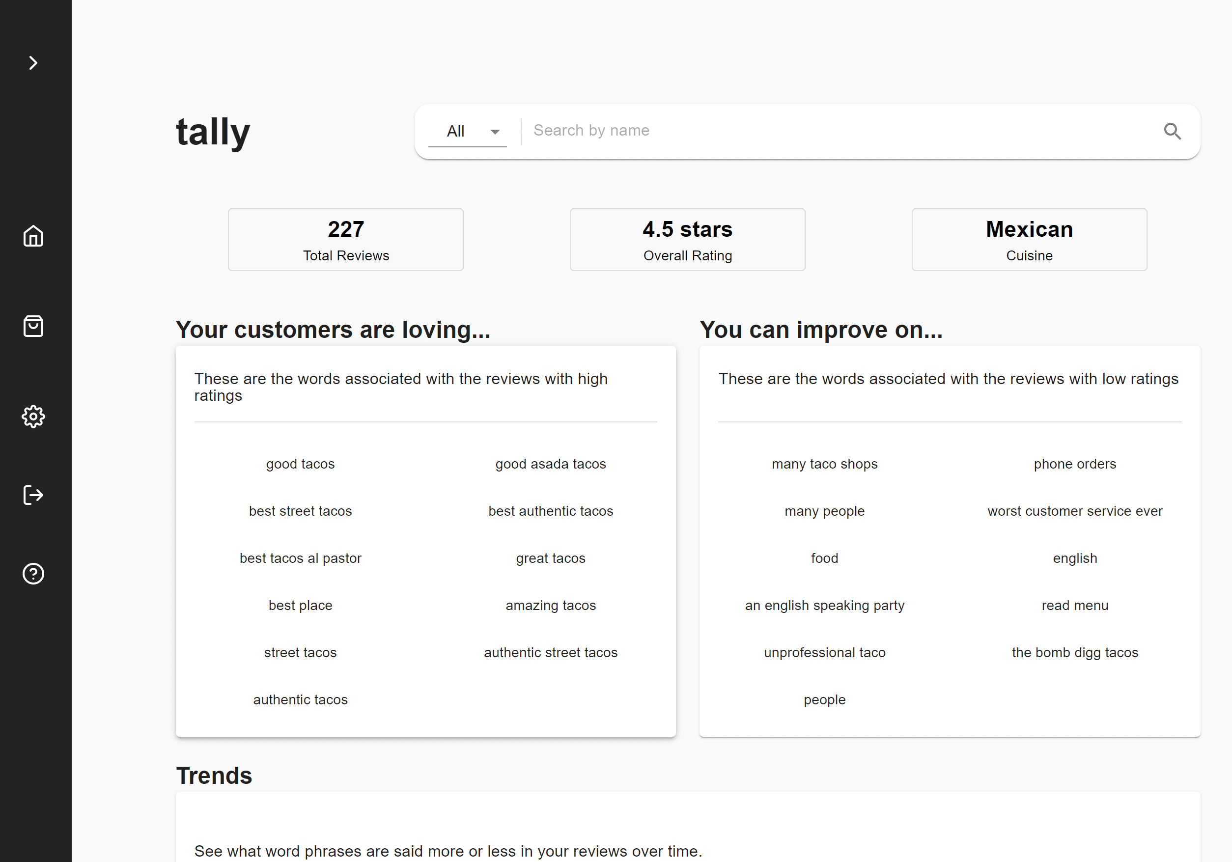Image resolution: width=1232 pixels, height=862 pixels.
Task: Open the settings gear icon
Action: pyautogui.click(x=33, y=416)
